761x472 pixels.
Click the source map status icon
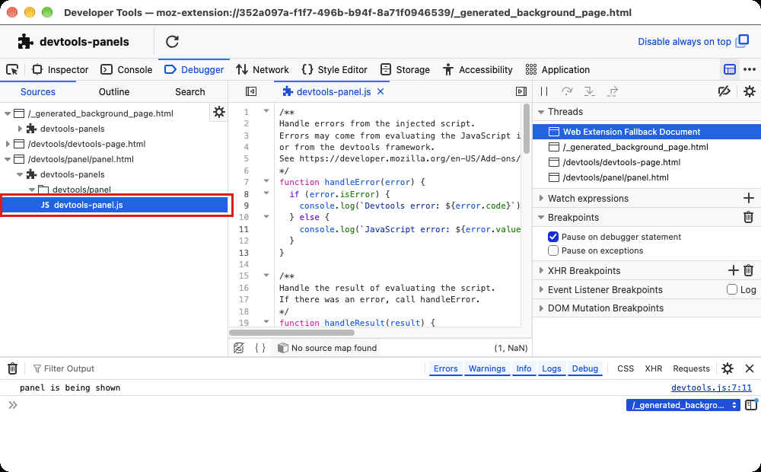tap(282, 348)
